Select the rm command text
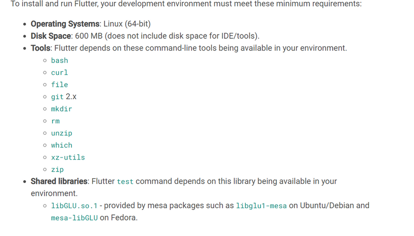 (55, 121)
